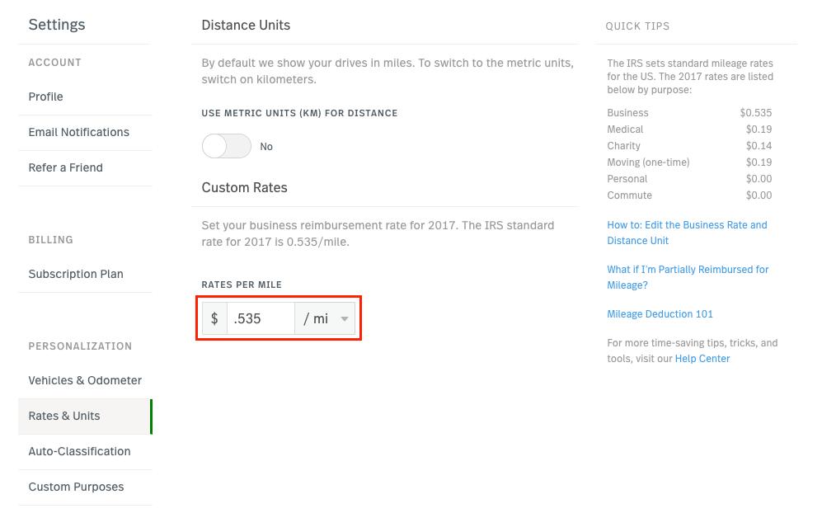822x513 pixels.
Task: Click the dropdown arrow next to mi
Action: [345, 319]
